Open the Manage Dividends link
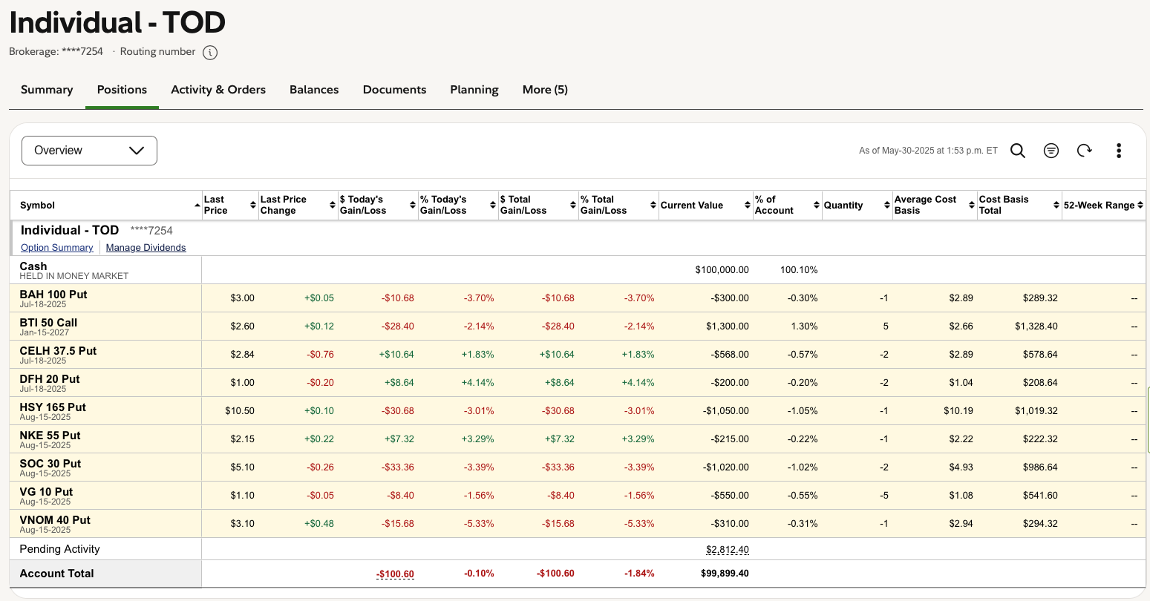This screenshot has width=1150, height=601. point(146,248)
